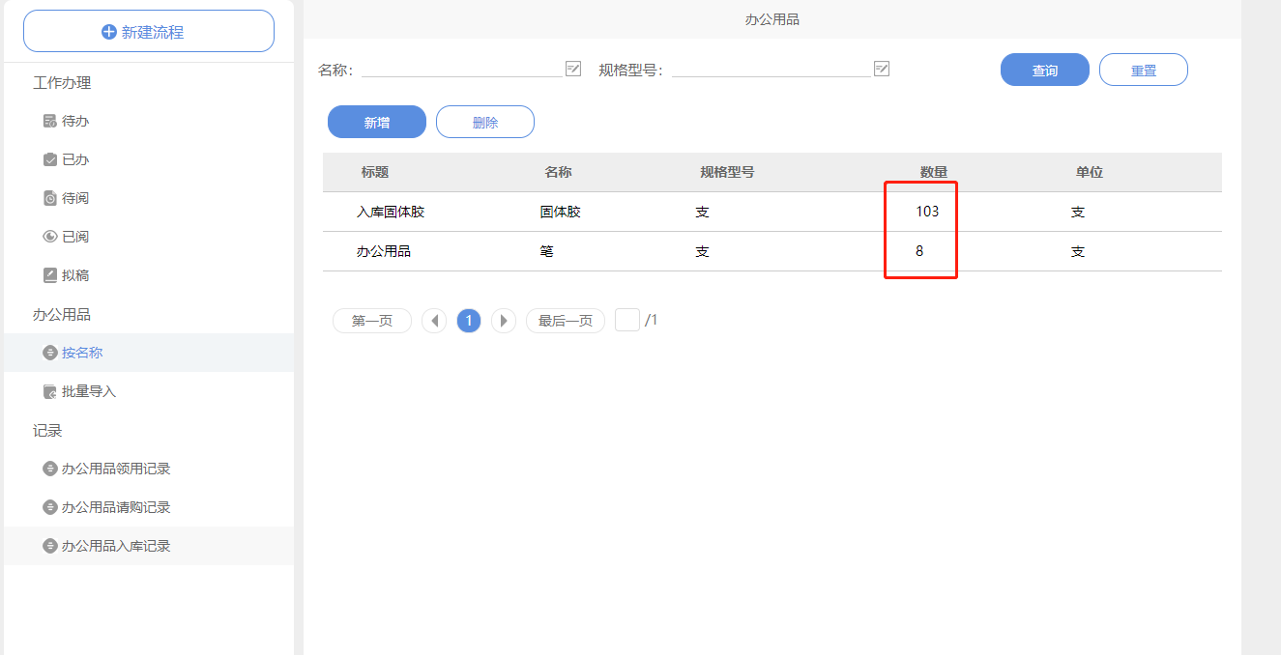Click the 办公用品领用记录 icon
The image size is (1281, 655).
[50, 469]
